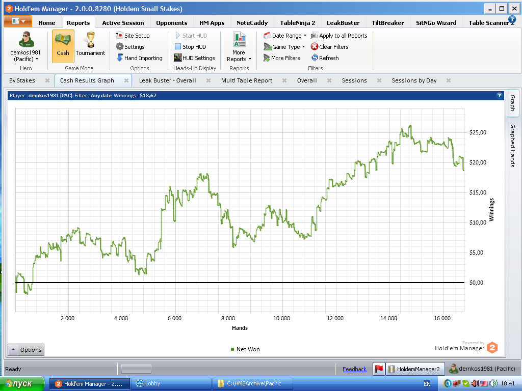Click the Stop HUD button
Image resolution: width=522 pixels, height=391 pixels.
pyautogui.click(x=191, y=47)
